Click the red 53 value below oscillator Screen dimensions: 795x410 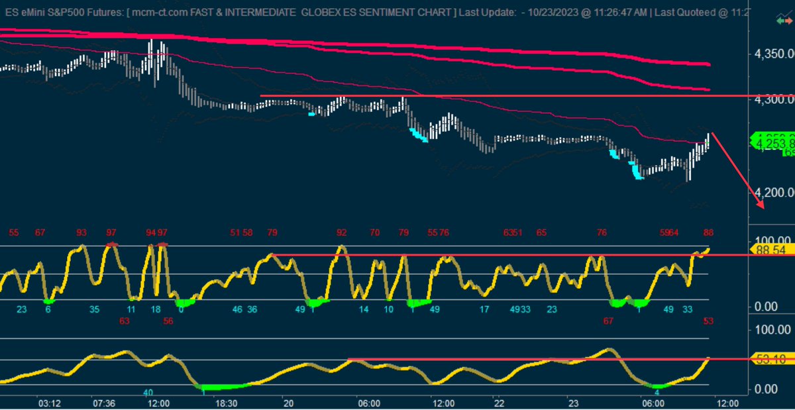coord(708,321)
